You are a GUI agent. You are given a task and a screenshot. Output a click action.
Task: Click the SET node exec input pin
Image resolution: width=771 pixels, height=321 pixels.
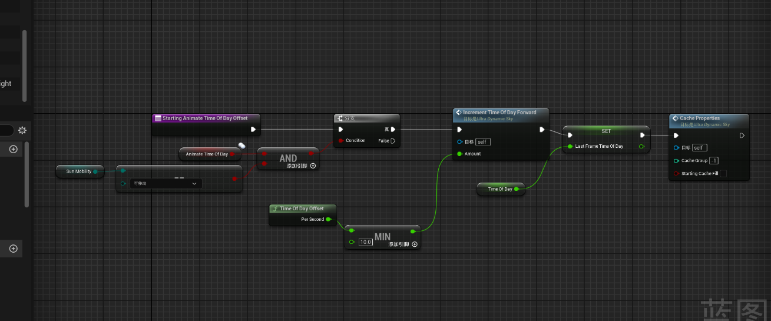(570, 135)
